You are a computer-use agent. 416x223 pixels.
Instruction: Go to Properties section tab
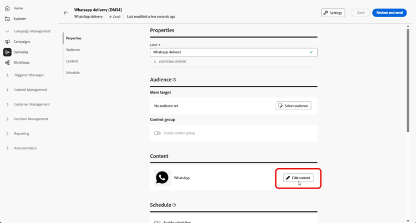73,38
